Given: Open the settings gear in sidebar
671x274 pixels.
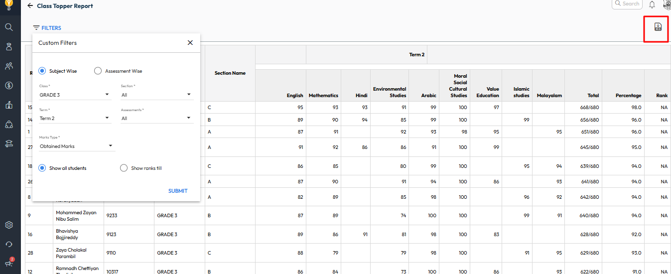Looking at the screenshot, I should (9, 225).
